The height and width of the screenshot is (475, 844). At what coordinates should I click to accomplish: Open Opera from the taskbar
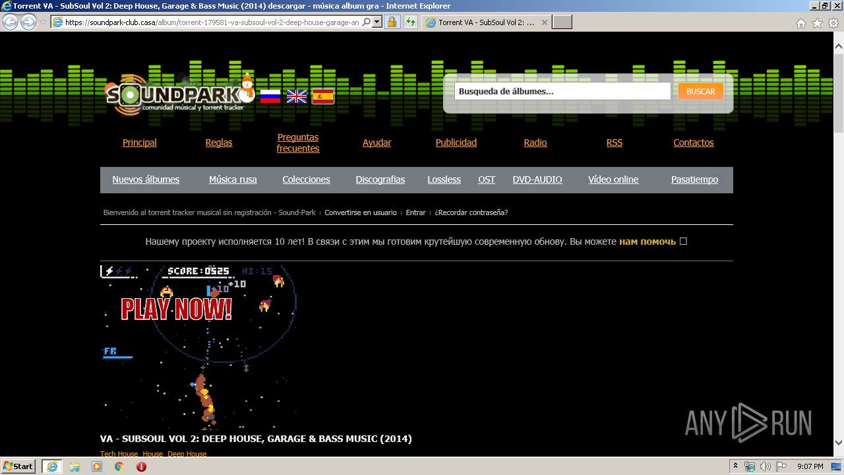click(141, 466)
